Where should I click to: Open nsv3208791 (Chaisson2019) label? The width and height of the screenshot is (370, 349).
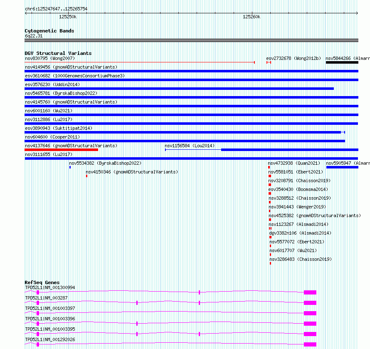click(x=299, y=181)
